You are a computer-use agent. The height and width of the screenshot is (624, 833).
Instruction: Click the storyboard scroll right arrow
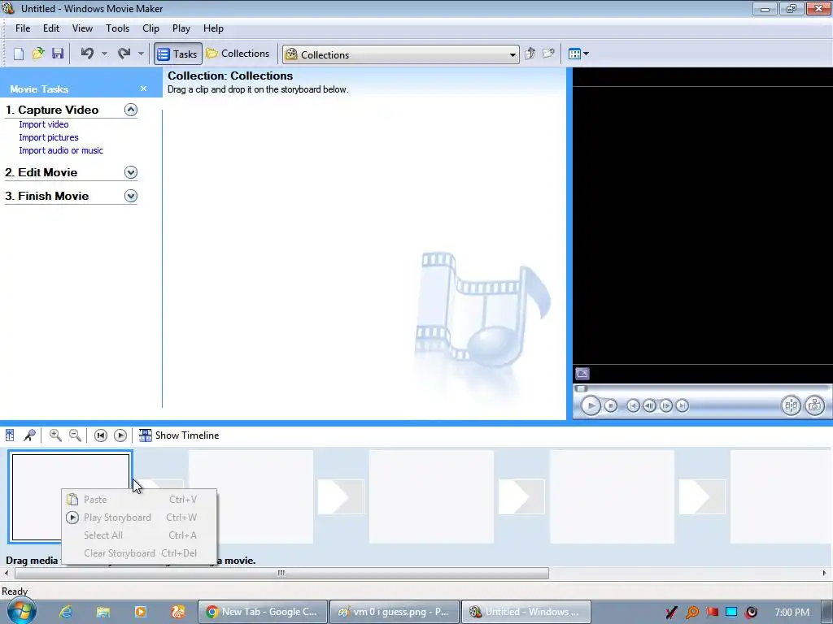pyautogui.click(x=824, y=573)
